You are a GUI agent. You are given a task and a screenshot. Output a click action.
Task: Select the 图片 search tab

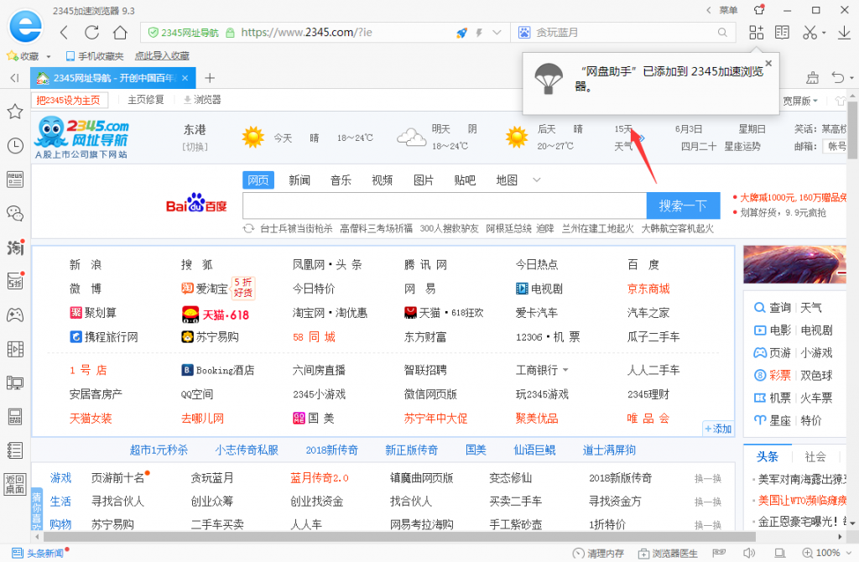click(424, 180)
